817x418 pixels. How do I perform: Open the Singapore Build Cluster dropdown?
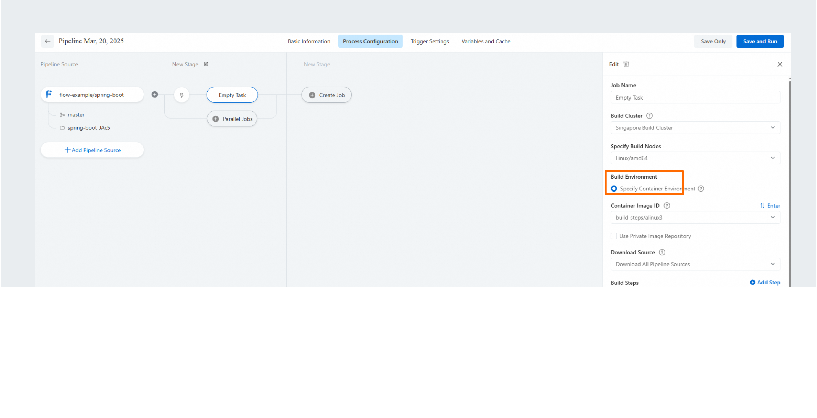(695, 128)
